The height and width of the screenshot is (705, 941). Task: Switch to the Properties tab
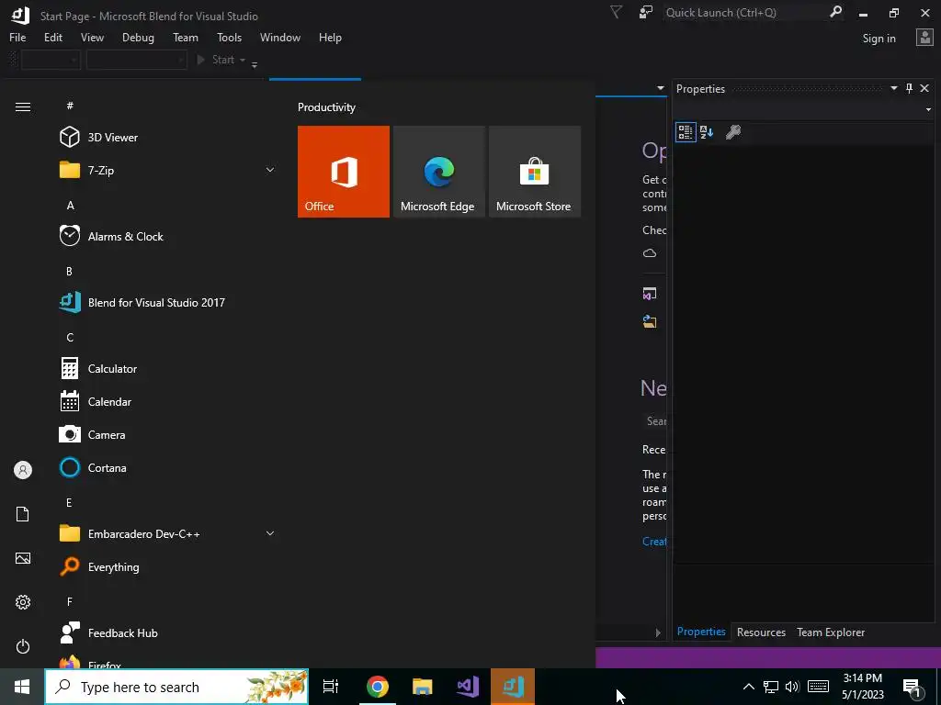[x=701, y=632]
